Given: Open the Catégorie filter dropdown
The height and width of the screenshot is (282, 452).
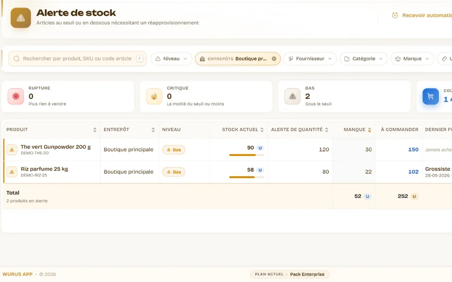Looking at the screenshot, I should 363,59.
